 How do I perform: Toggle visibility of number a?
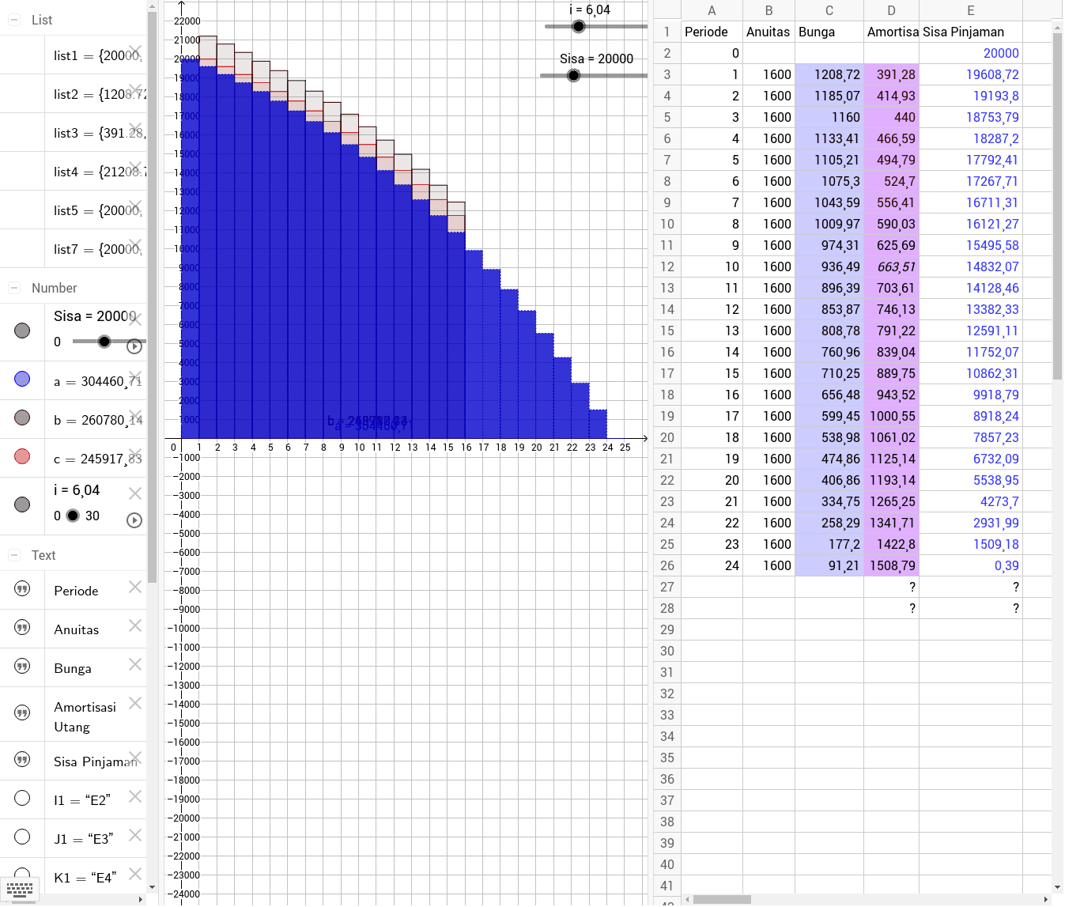21,380
